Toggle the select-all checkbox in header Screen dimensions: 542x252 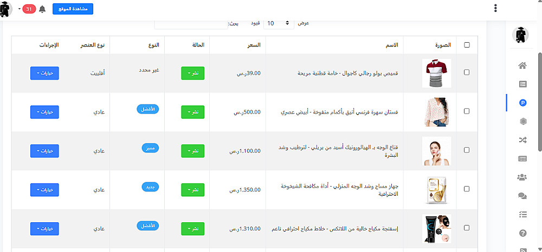[x=467, y=45]
